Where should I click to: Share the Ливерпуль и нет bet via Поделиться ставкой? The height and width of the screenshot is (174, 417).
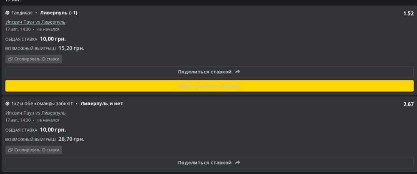coord(209,163)
